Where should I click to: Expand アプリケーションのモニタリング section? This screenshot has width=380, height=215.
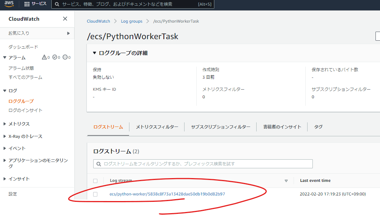pos(5,160)
